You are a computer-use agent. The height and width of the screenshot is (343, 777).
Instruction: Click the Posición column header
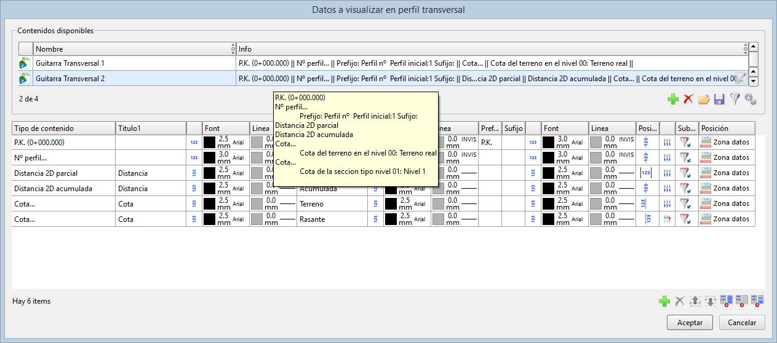coord(727,128)
